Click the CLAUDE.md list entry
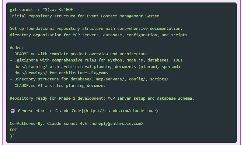 click(57, 85)
